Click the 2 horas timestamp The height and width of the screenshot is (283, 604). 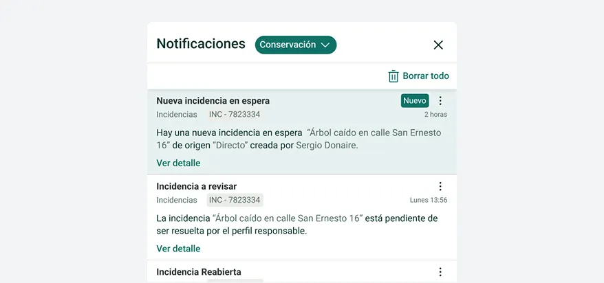pos(435,115)
